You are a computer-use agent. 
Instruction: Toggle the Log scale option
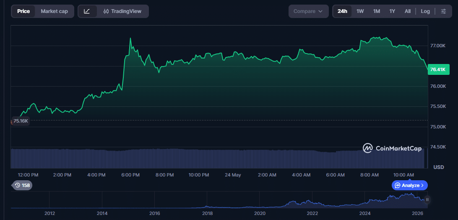(425, 11)
